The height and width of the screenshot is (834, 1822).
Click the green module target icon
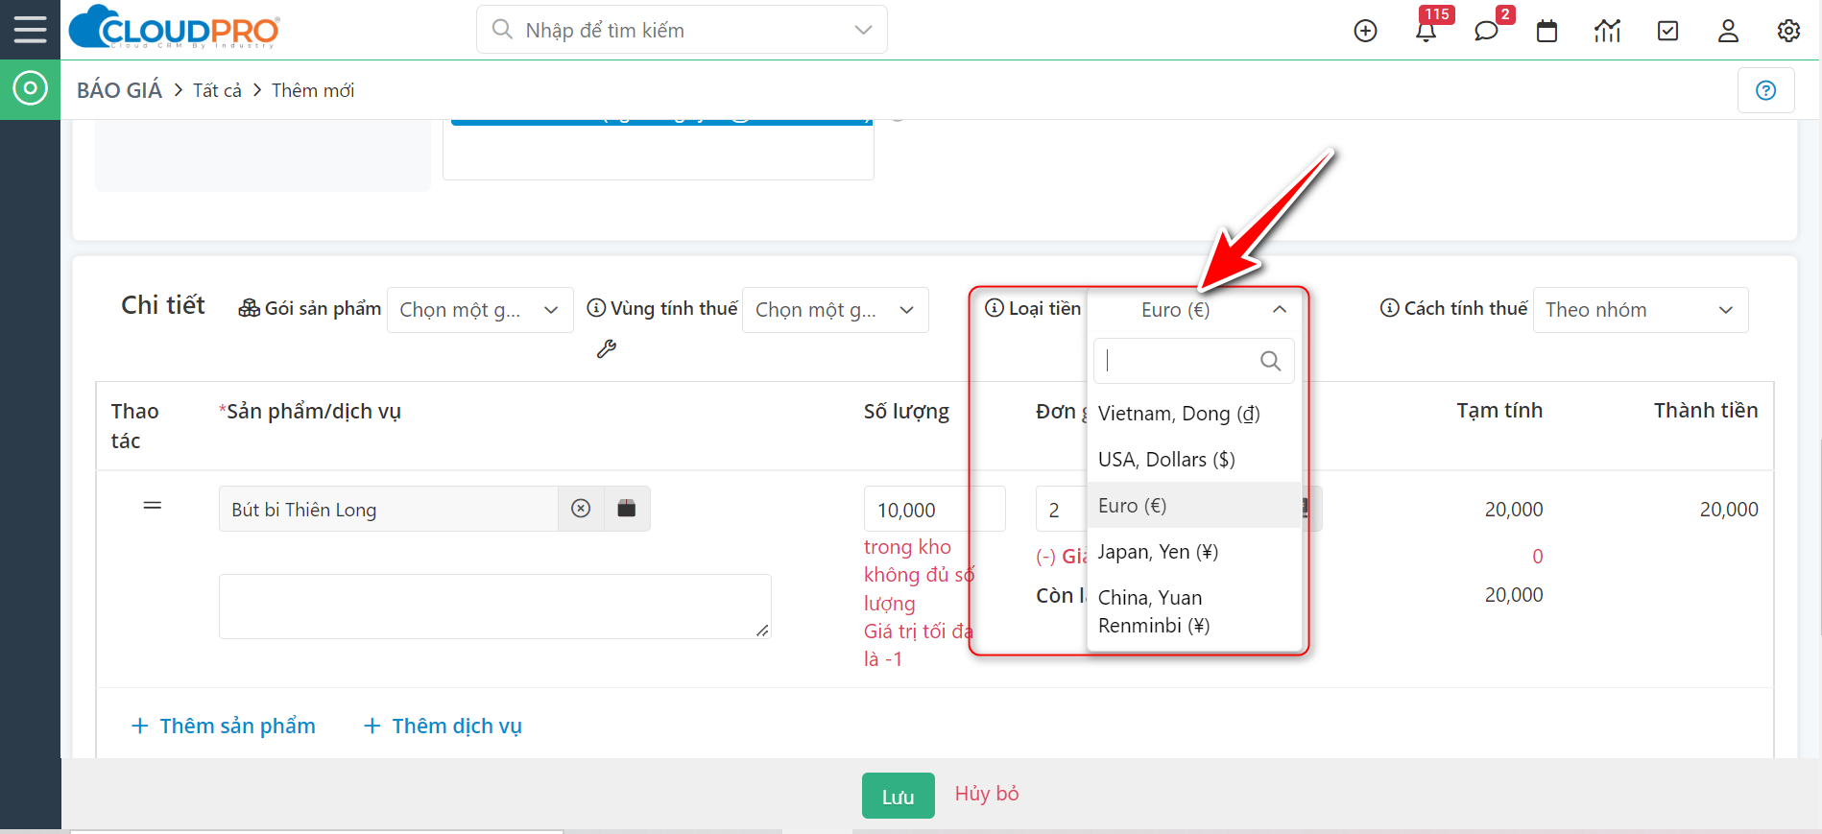[x=30, y=89]
